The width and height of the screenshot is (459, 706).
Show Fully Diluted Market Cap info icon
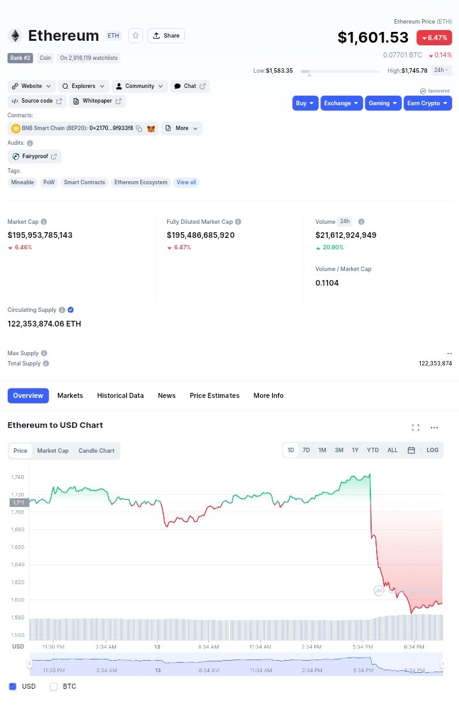click(238, 221)
